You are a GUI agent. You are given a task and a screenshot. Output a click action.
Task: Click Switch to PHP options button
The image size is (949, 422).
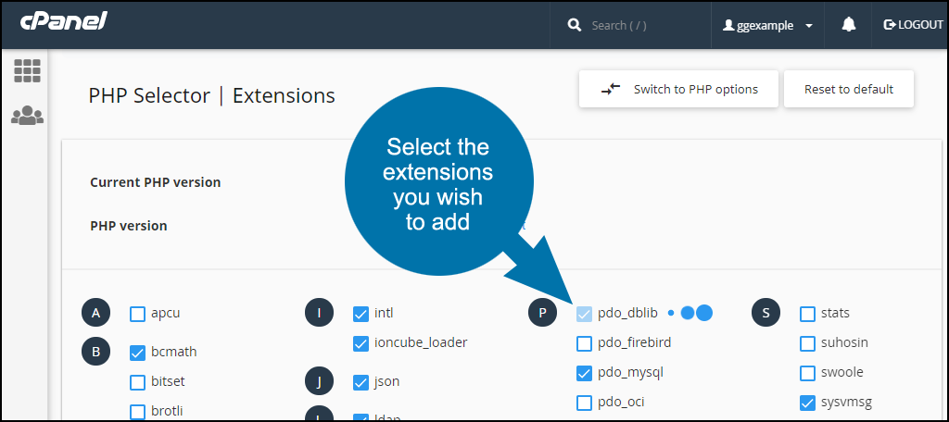[x=678, y=89]
